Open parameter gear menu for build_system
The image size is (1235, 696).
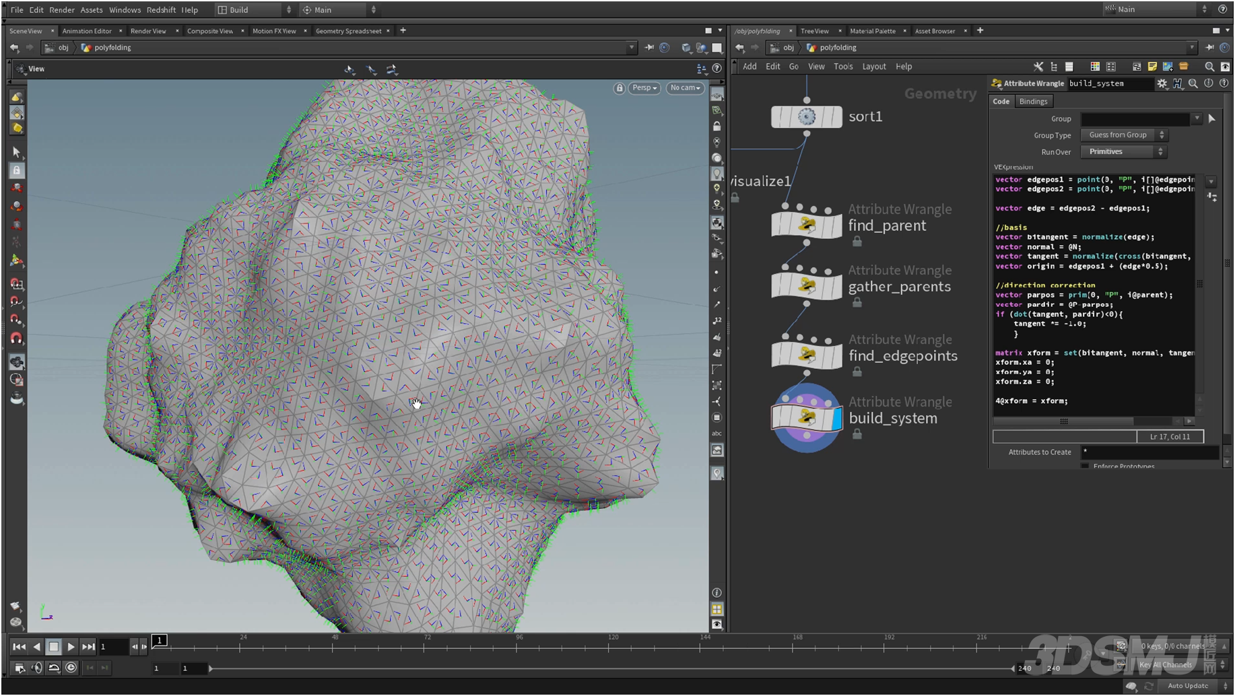pos(1162,83)
